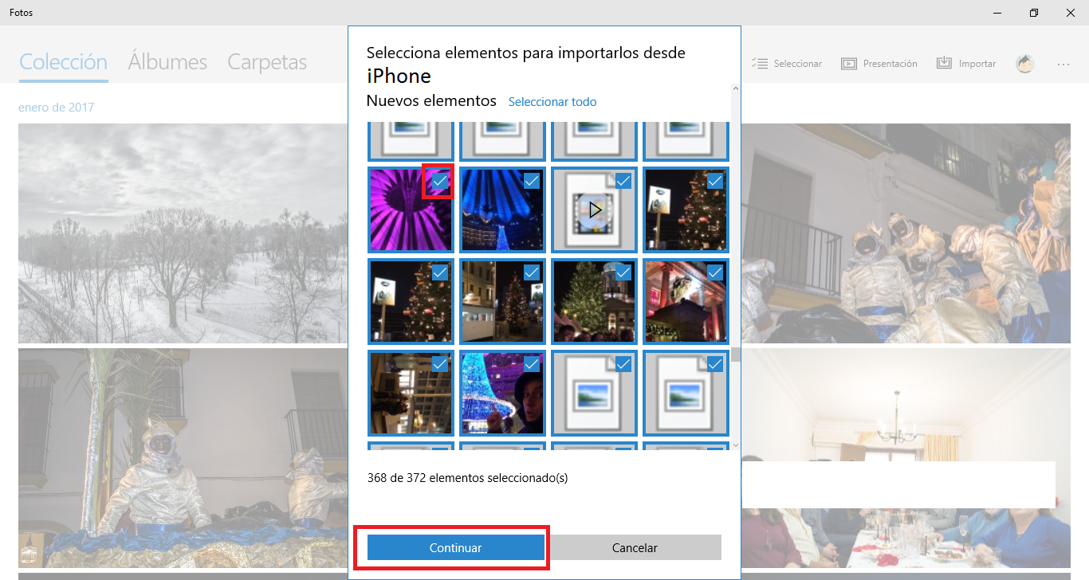Click the import dialog scrollbar thumb
The height and width of the screenshot is (580, 1089).
click(736, 355)
